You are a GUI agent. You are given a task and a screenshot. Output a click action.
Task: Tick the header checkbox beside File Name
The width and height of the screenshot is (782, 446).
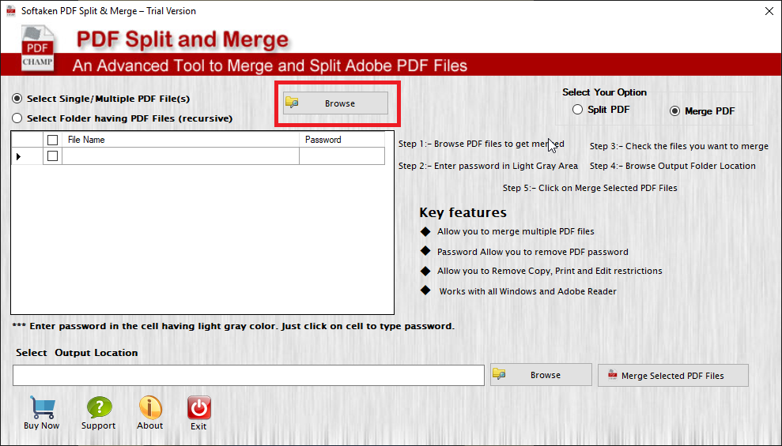coord(52,140)
